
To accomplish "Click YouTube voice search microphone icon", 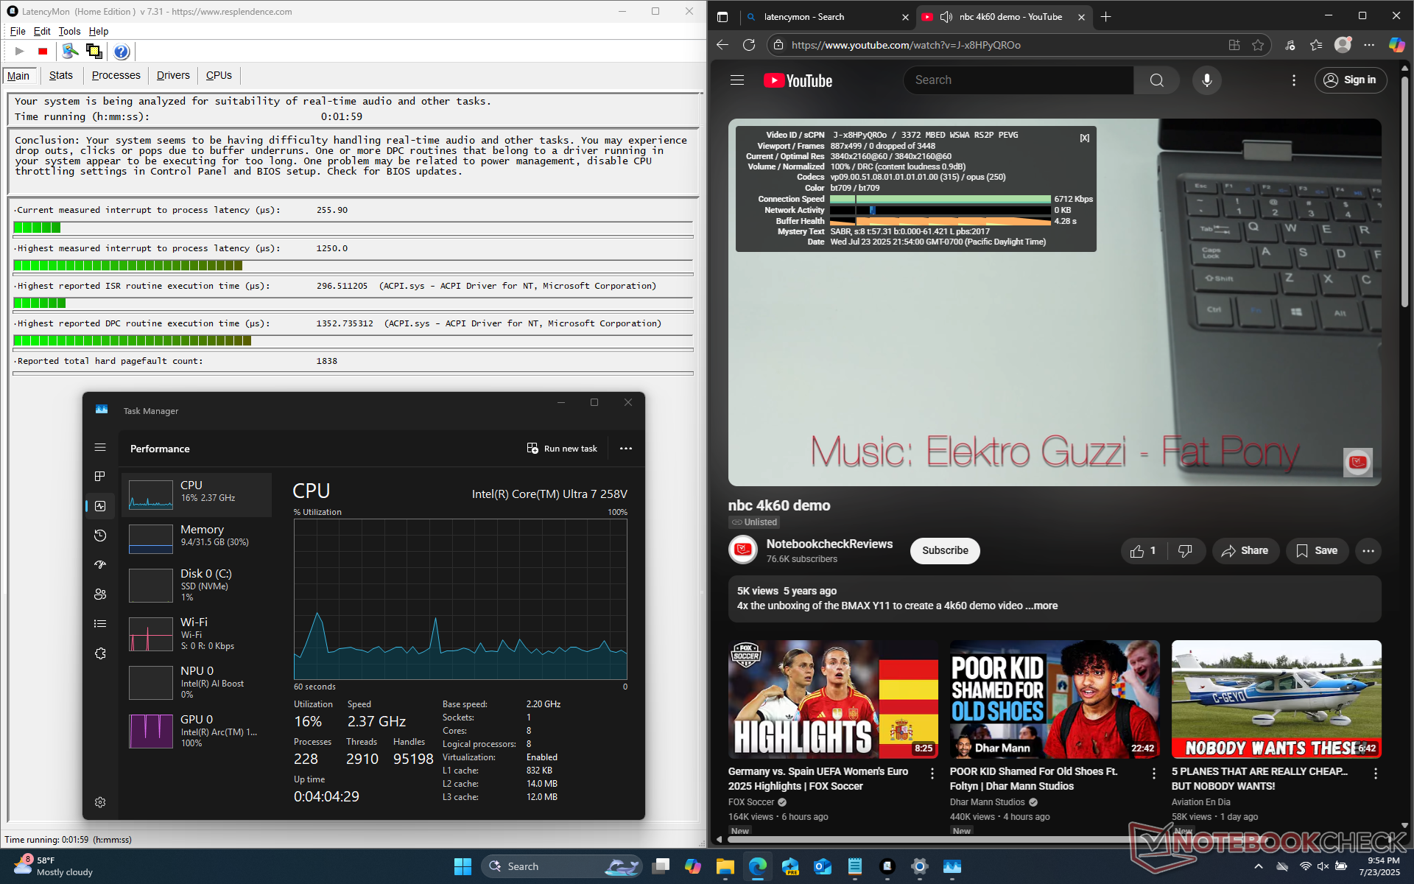I will [x=1206, y=80].
